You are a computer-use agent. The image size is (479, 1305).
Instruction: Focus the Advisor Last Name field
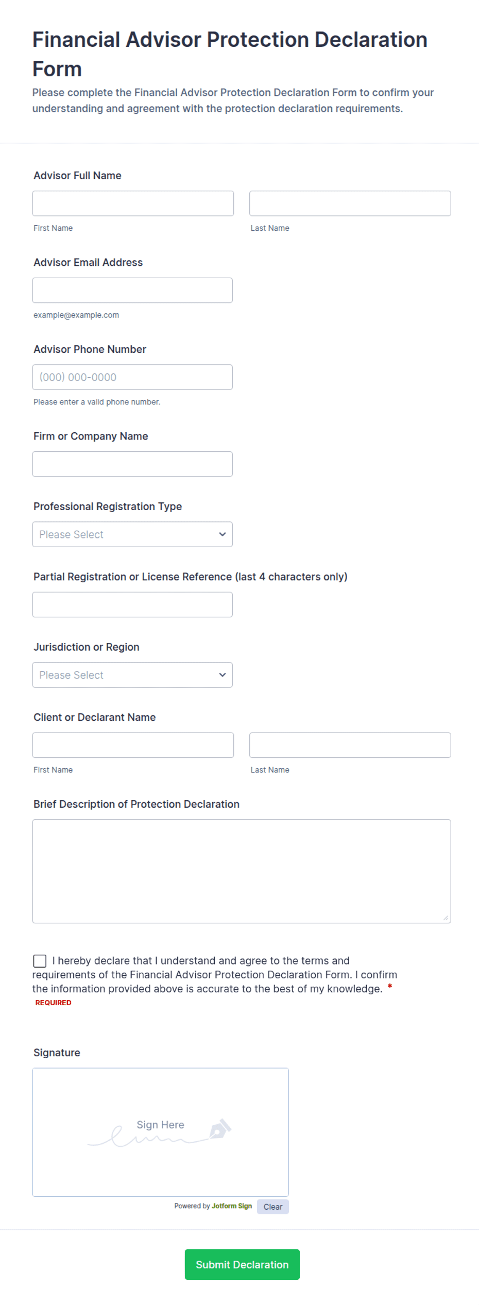click(350, 204)
